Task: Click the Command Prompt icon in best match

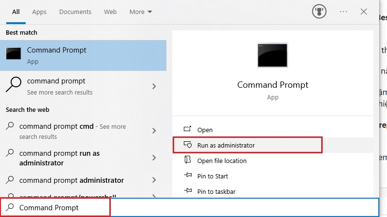Action: pyautogui.click(x=14, y=54)
